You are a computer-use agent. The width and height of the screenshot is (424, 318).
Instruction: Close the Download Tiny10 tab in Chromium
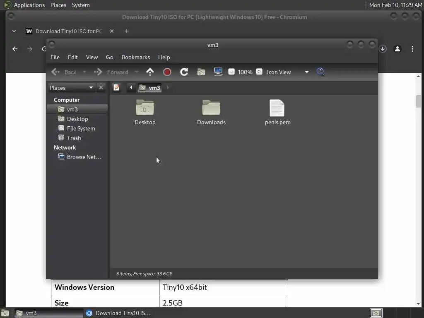[112, 31]
